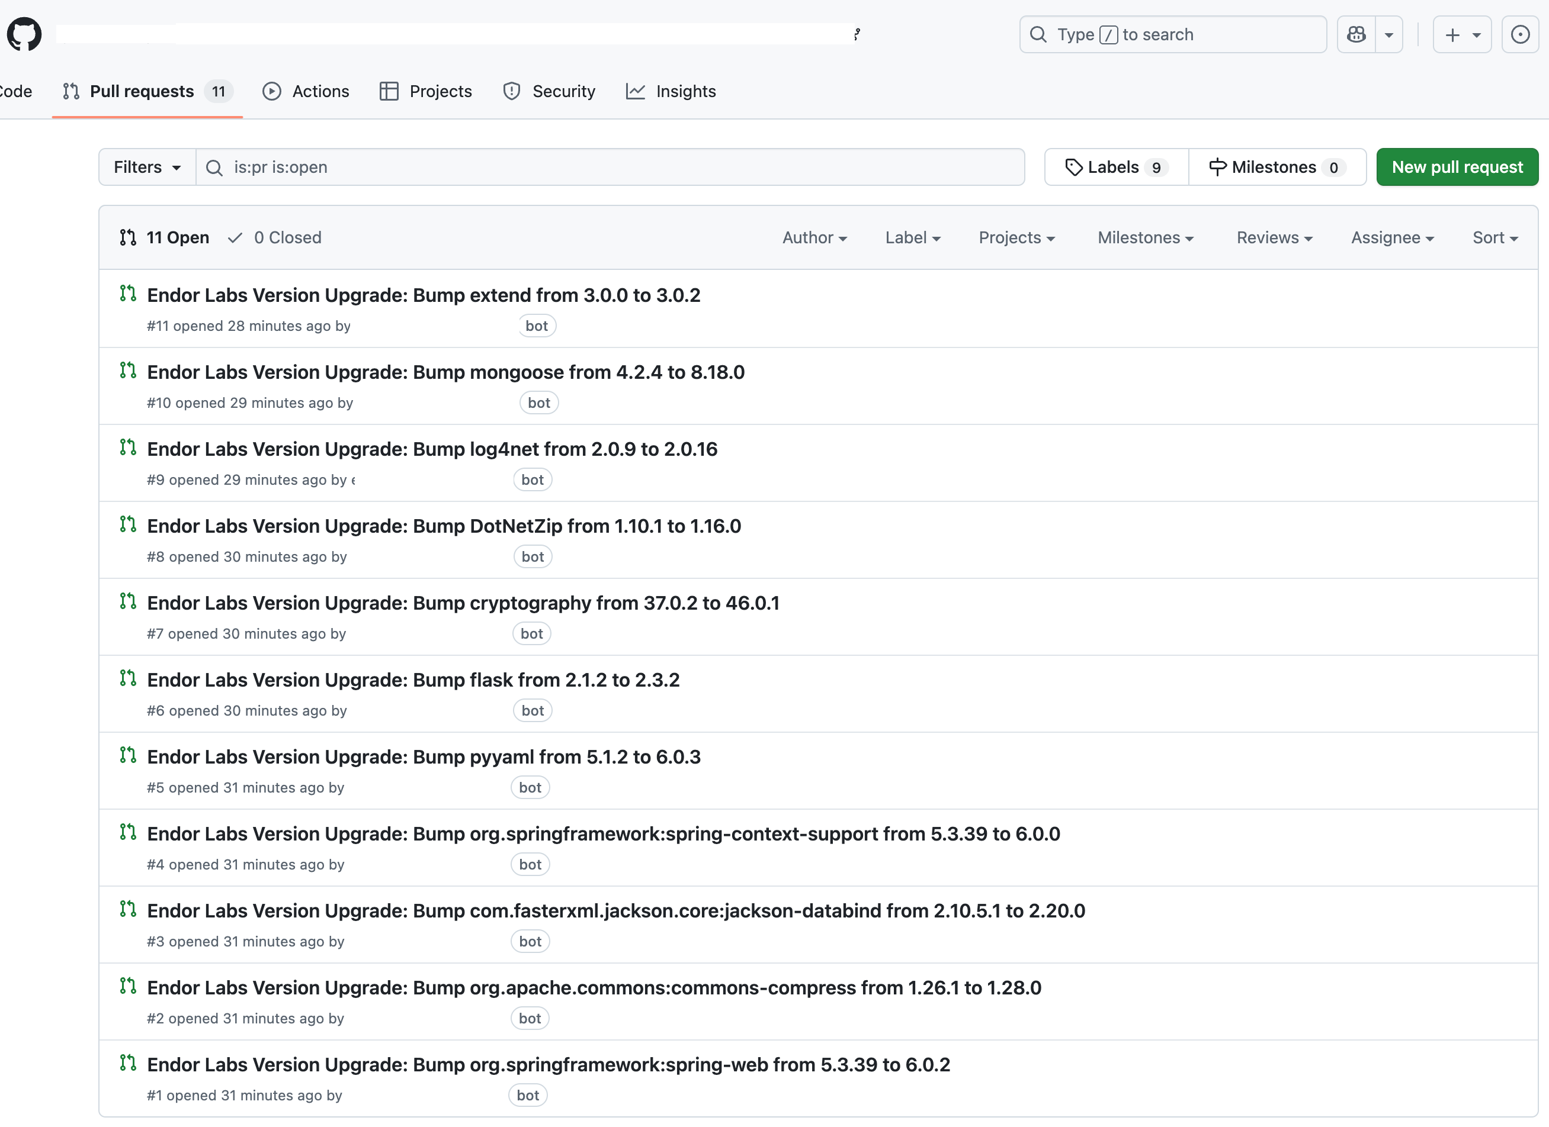Expand the Filters dropdown
This screenshot has width=1549, height=1127.
click(x=146, y=166)
